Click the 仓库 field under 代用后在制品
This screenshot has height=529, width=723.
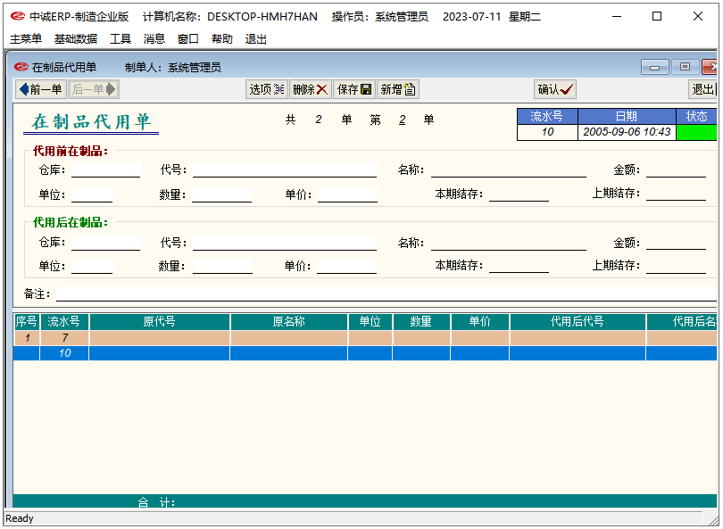coord(105,243)
